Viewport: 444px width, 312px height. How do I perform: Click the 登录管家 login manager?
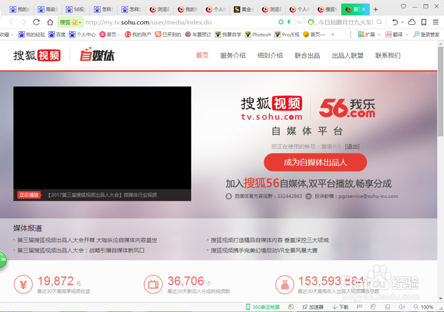tap(426, 35)
